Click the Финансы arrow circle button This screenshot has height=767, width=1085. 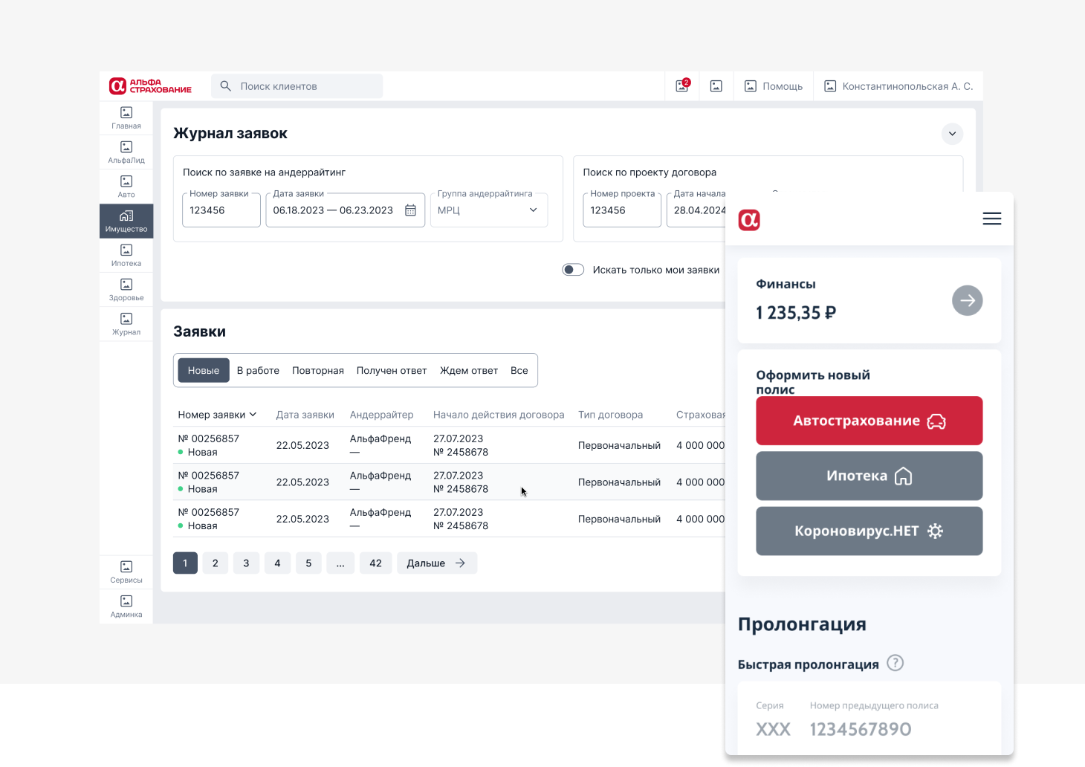[x=968, y=300]
